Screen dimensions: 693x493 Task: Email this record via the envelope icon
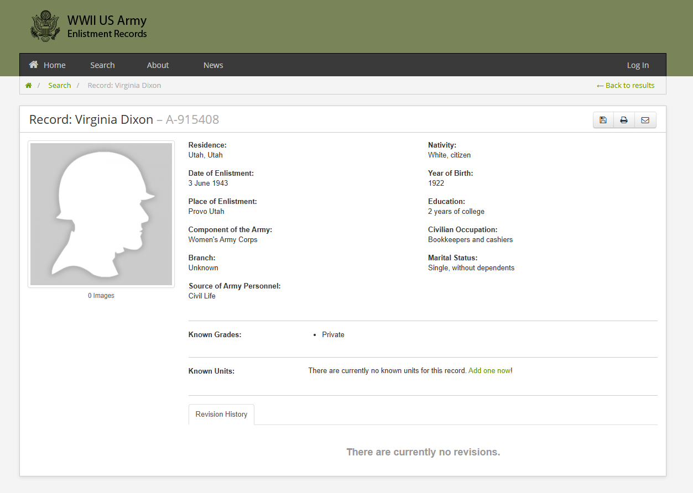(645, 120)
